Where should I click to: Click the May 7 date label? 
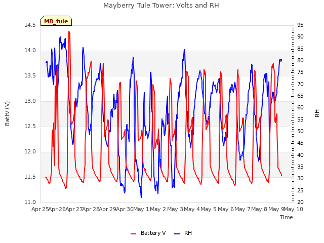(x=242, y=210)
